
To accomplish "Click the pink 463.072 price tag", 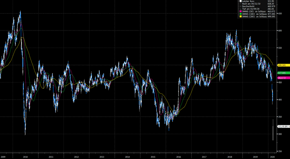I will pyautogui.click(x=284, y=78).
